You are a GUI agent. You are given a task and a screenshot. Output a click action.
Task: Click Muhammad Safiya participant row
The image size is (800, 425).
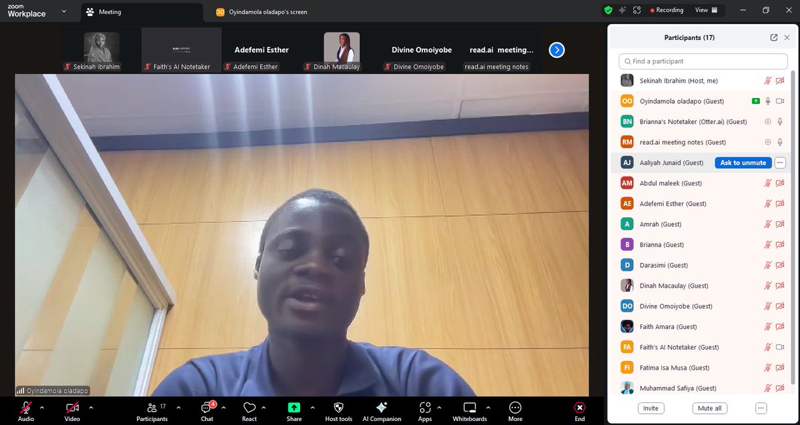click(703, 388)
